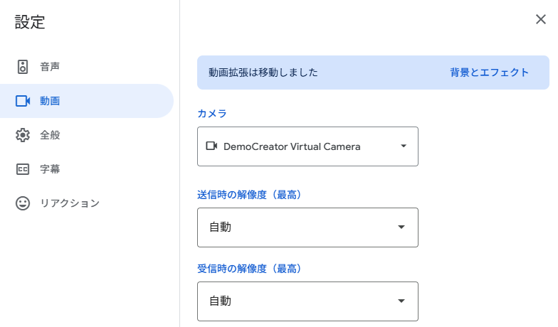
Task: Switch to the 全般 tab
Action: pyautogui.click(x=50, y=135)
